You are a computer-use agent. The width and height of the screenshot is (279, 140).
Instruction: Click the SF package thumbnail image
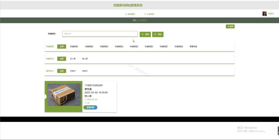click(64, 95)
